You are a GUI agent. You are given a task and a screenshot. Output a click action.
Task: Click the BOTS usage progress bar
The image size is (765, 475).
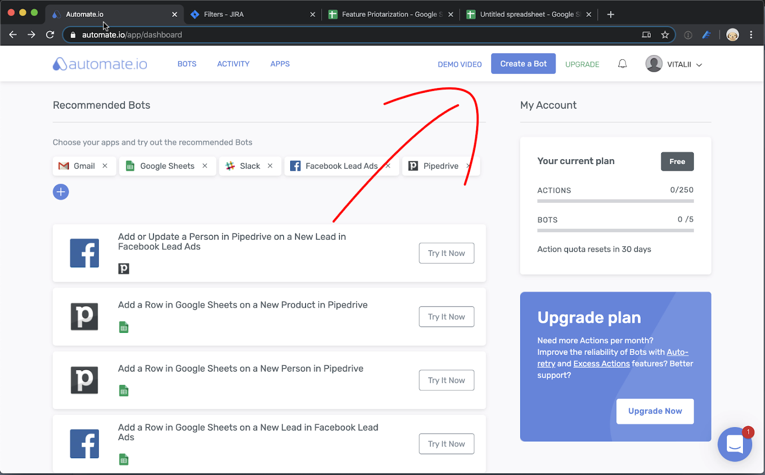(x=615, y=230)
